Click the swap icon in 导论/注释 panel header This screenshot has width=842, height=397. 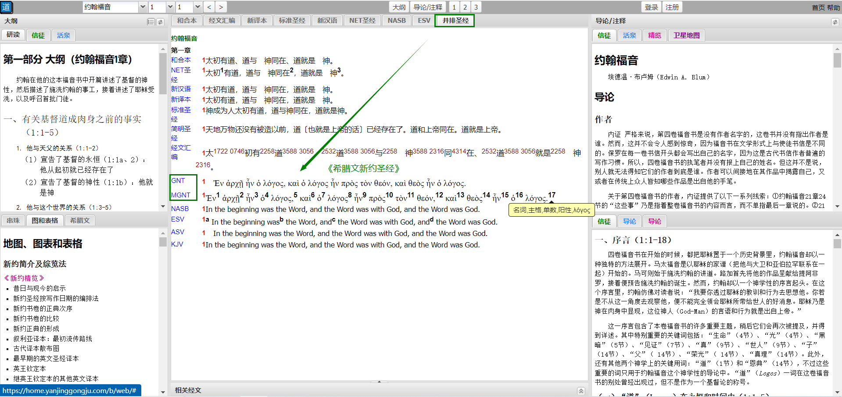[x=835, y=21]
